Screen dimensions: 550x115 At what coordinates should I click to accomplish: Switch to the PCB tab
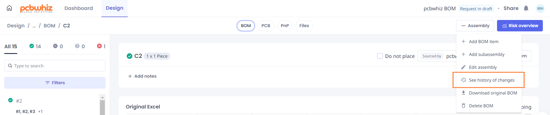(266, 26)
